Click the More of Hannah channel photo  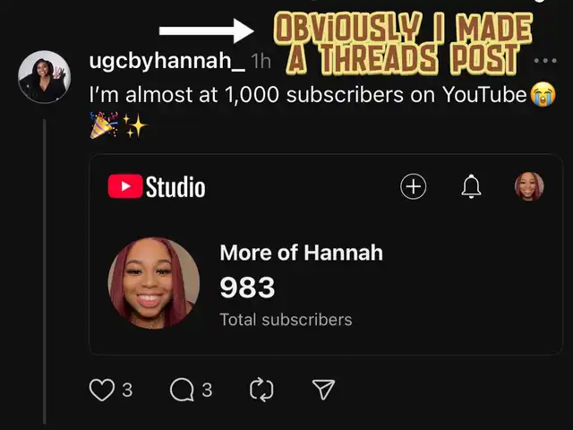click(x=154, y=283)
